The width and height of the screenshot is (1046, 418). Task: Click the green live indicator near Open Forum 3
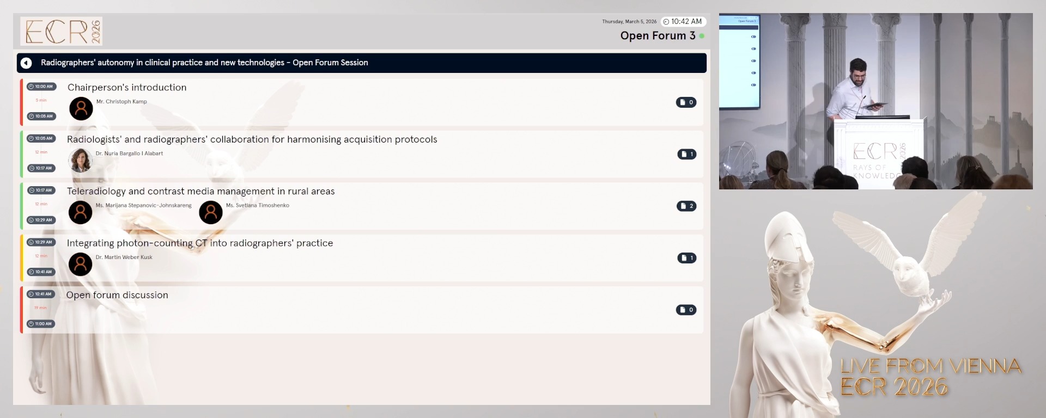tap(702, 36)
